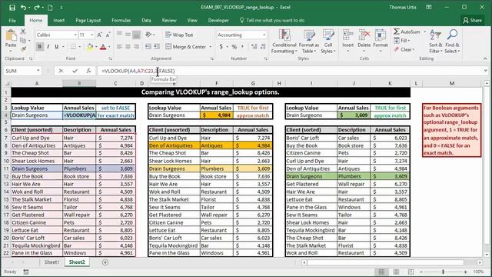This screenshot has height=277, width=492.
Task: Add a new sheet with plus icon
Action: click(x=105, y=262)
